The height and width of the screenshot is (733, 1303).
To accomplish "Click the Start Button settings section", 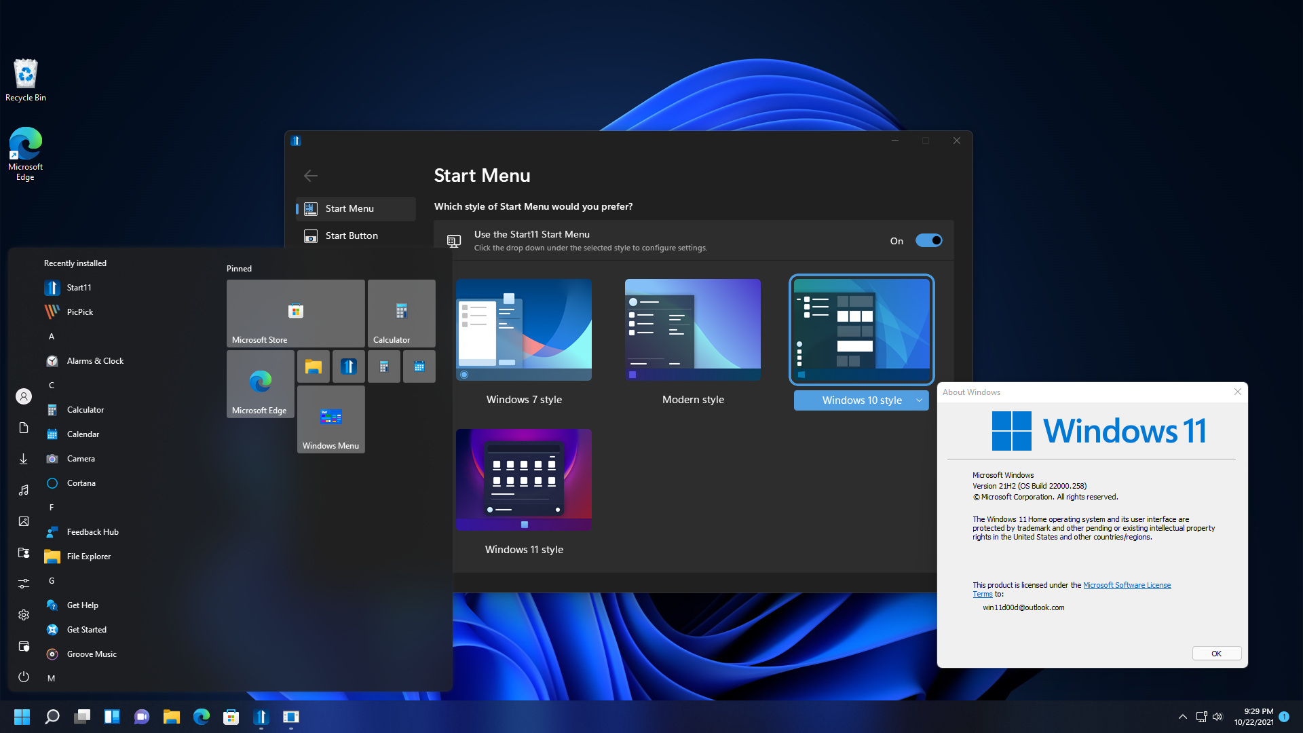I will tap(352, 236).
